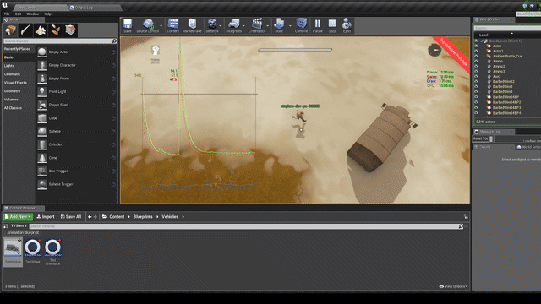The width and height of the screenshot is (541, 304).
Task: Click the Settings toolbar icon
Action: 212,24
